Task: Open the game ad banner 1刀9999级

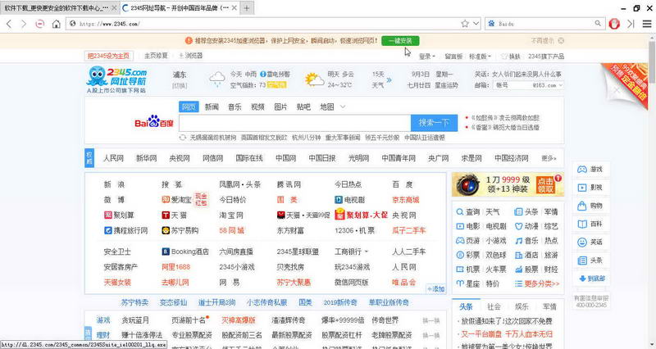Action: coord(508,184)
